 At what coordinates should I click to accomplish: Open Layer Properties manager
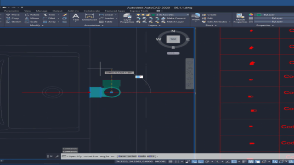[127, 18]
